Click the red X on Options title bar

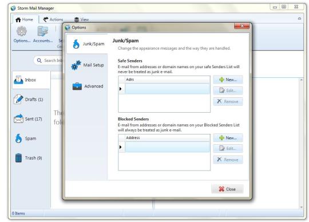coord(242,26)
